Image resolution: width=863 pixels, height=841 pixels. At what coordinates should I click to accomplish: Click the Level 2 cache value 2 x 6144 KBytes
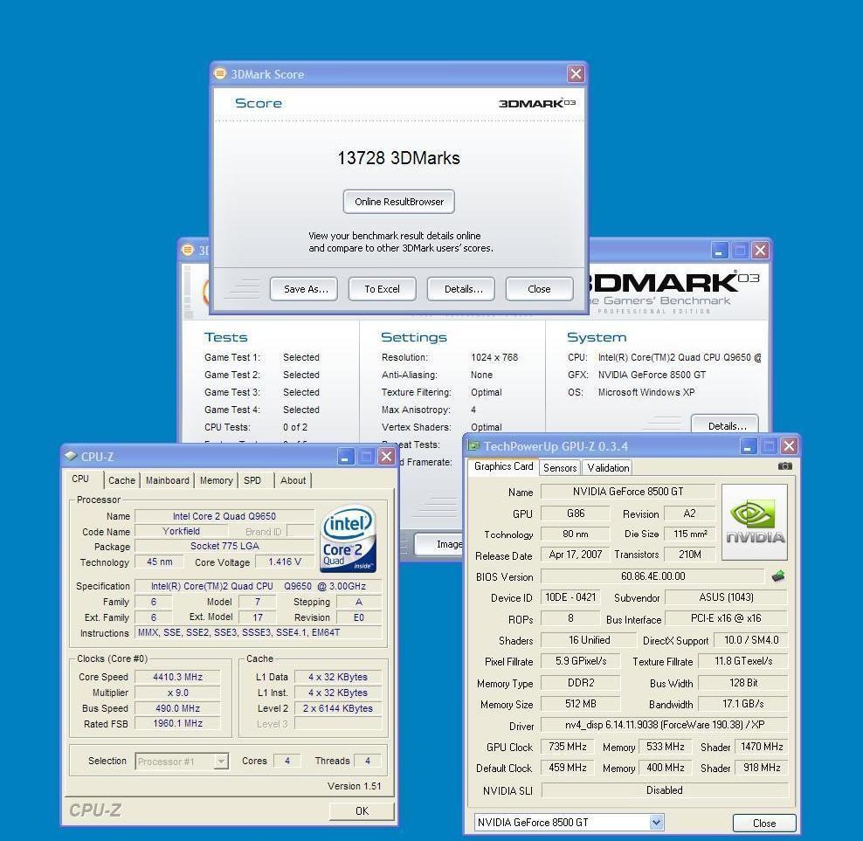(338, 708)
